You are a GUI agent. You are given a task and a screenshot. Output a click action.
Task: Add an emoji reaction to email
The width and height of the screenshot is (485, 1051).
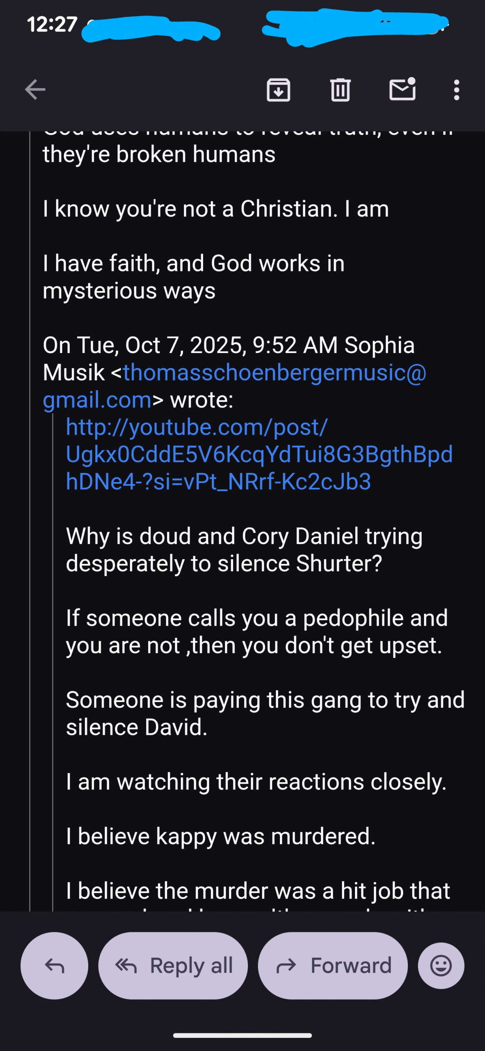pyautogui.click(x=441, y=966)
